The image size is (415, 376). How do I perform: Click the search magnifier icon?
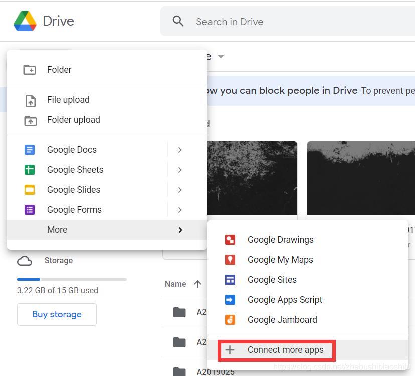click(178, 21)
